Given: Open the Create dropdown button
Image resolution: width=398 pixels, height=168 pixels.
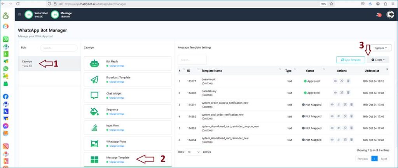Looking at the screenshot, I should pyautogui.click(x=377, y=60).
